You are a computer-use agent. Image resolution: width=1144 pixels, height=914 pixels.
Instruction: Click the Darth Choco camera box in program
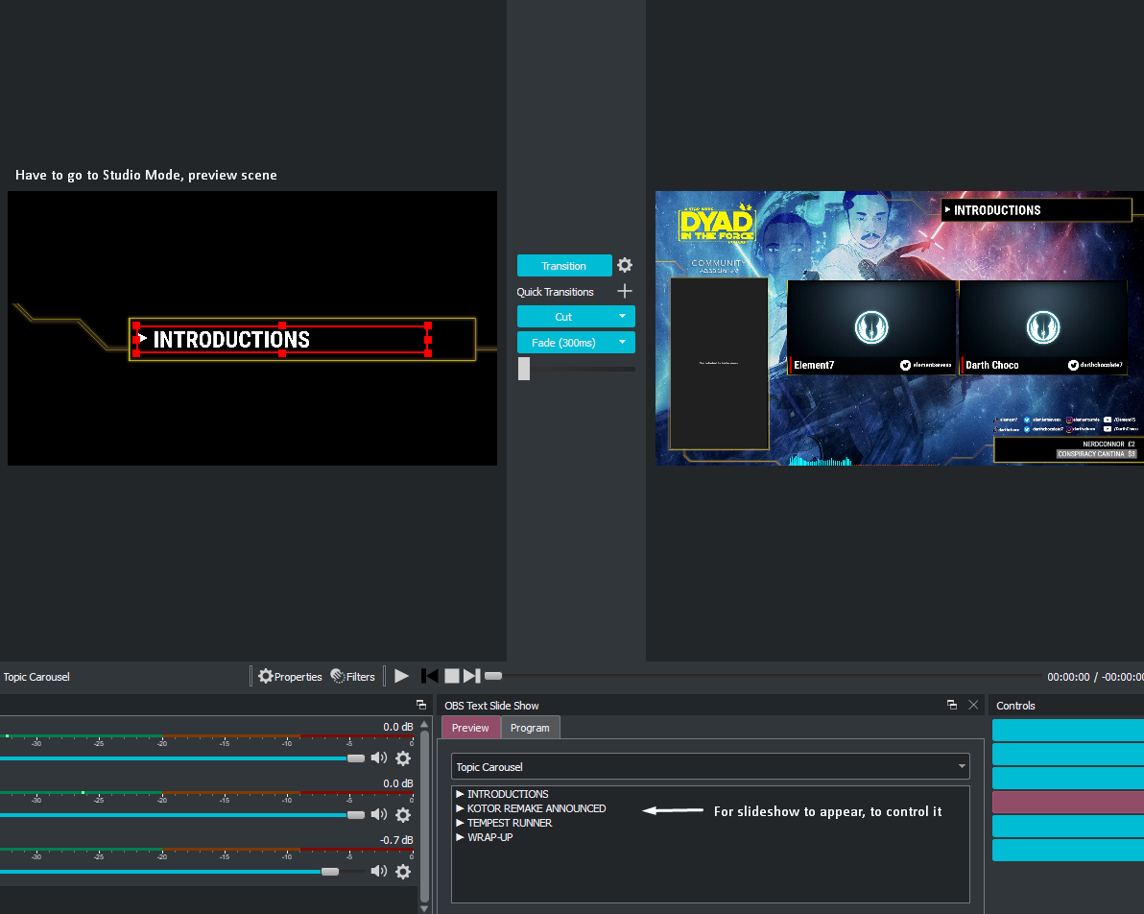point(1043,327)
